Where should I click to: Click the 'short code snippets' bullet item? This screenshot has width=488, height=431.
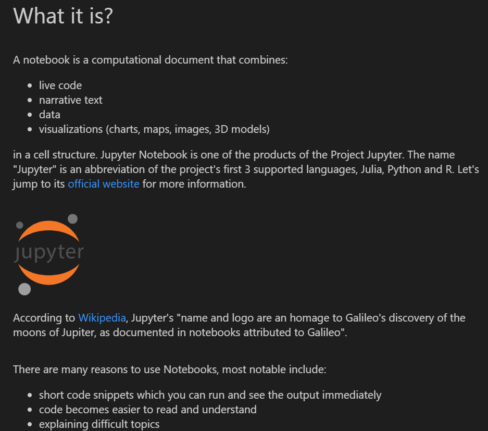[x=210, y=395]
